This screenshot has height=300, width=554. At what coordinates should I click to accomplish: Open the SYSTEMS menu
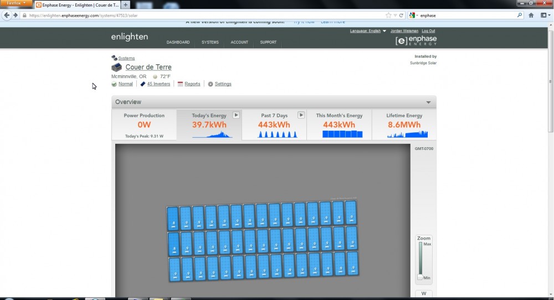click(210, 43)
